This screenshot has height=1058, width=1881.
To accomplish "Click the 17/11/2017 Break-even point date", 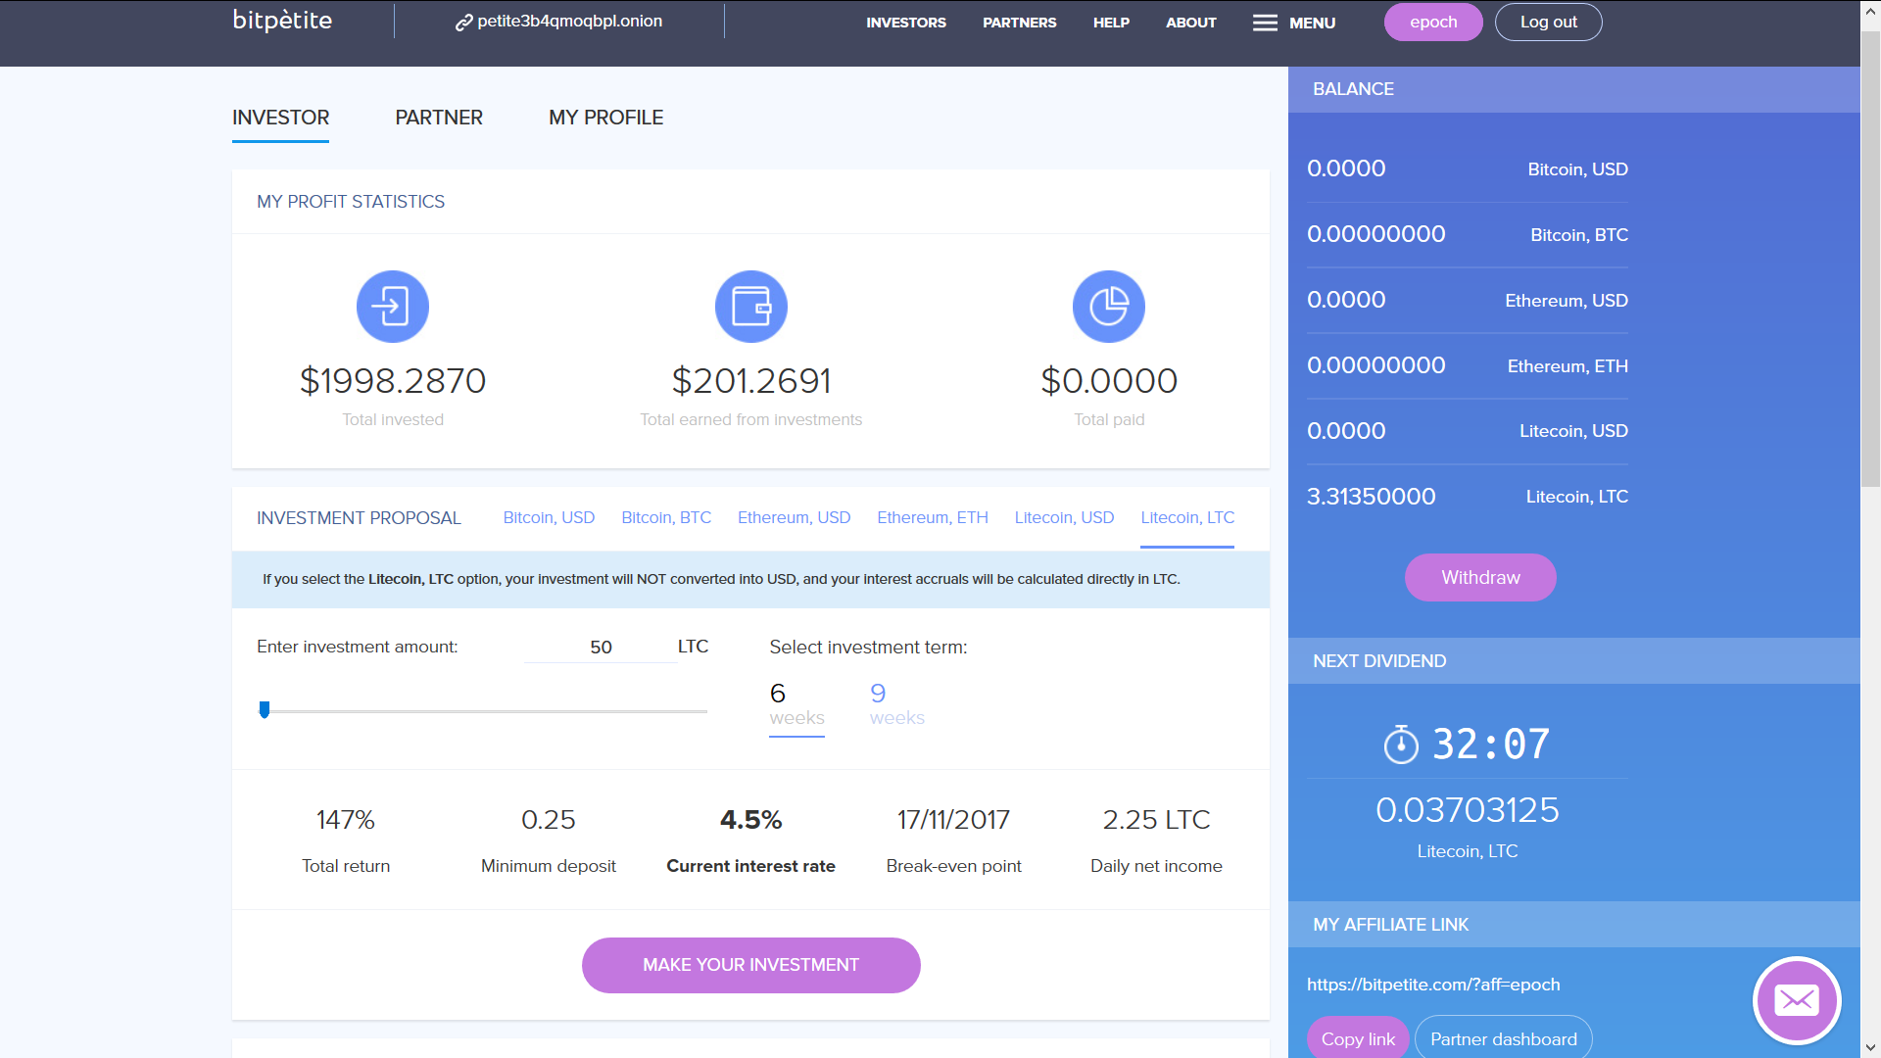I will [x=954, y=820].
